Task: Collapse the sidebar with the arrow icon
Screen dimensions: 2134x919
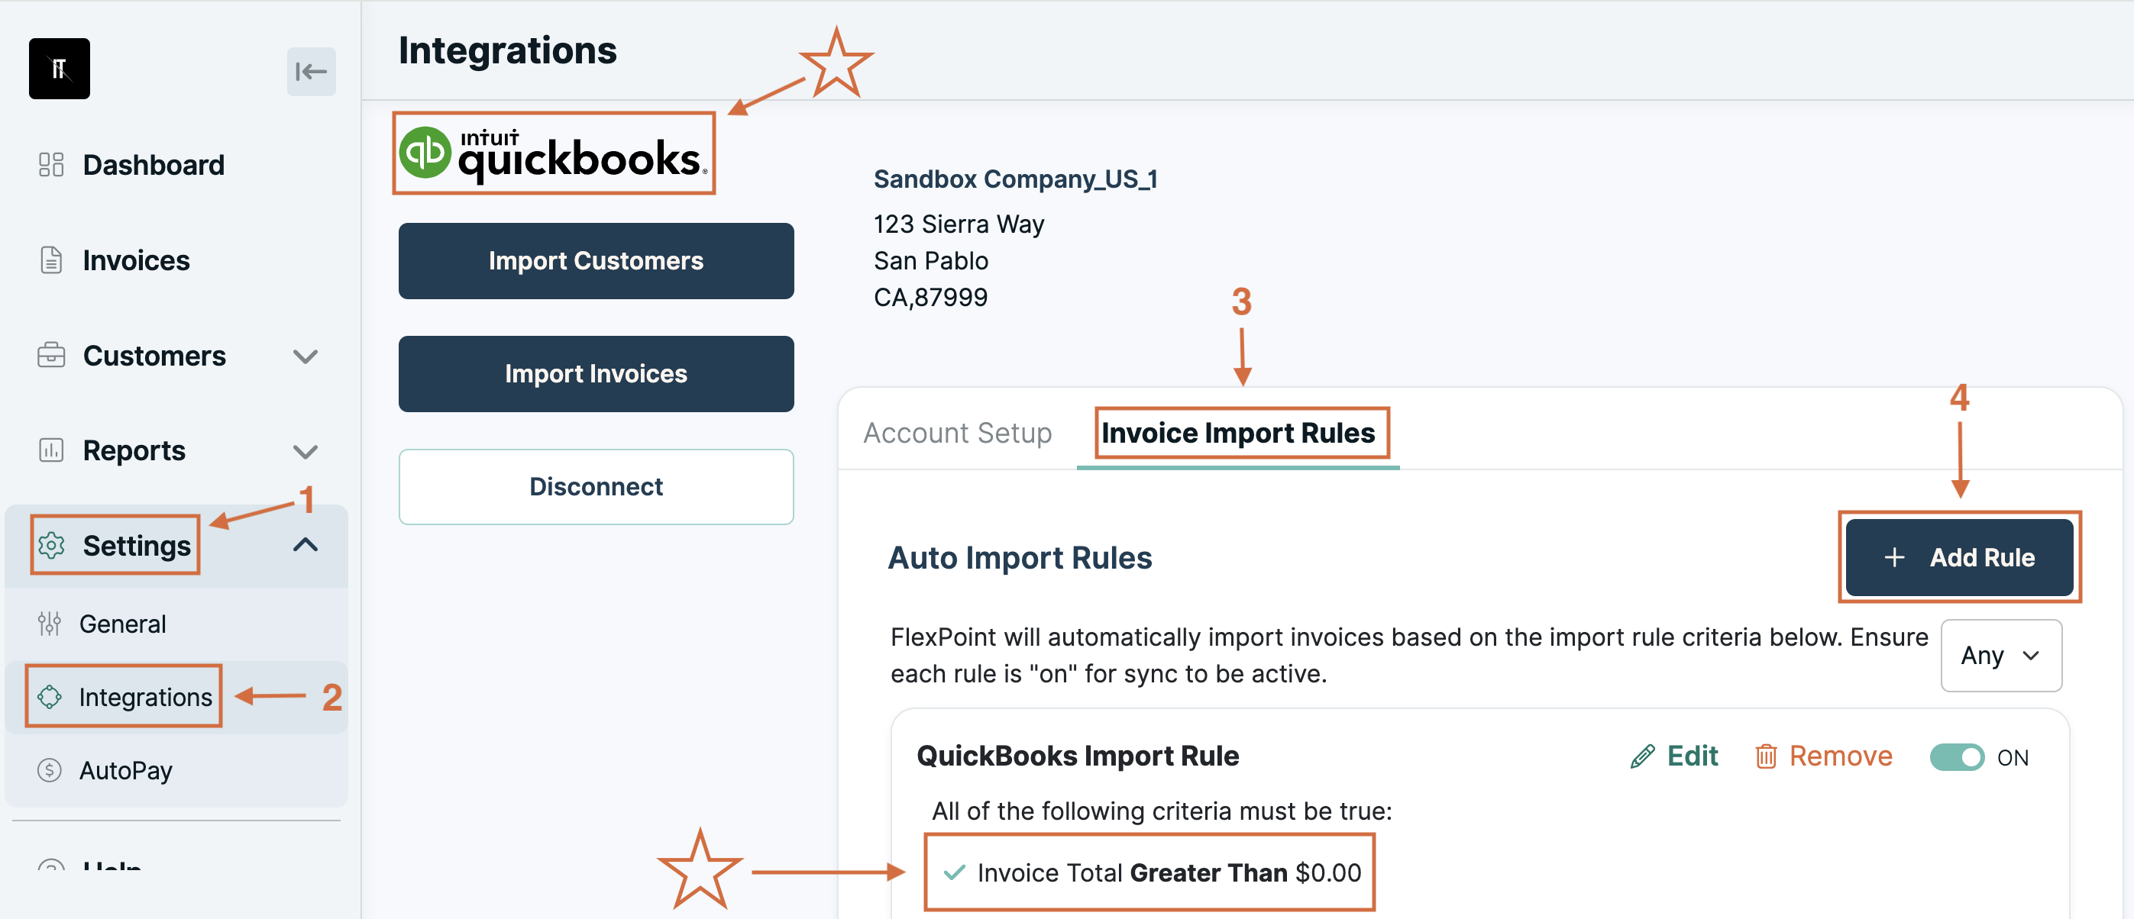Action: point(311,72)
